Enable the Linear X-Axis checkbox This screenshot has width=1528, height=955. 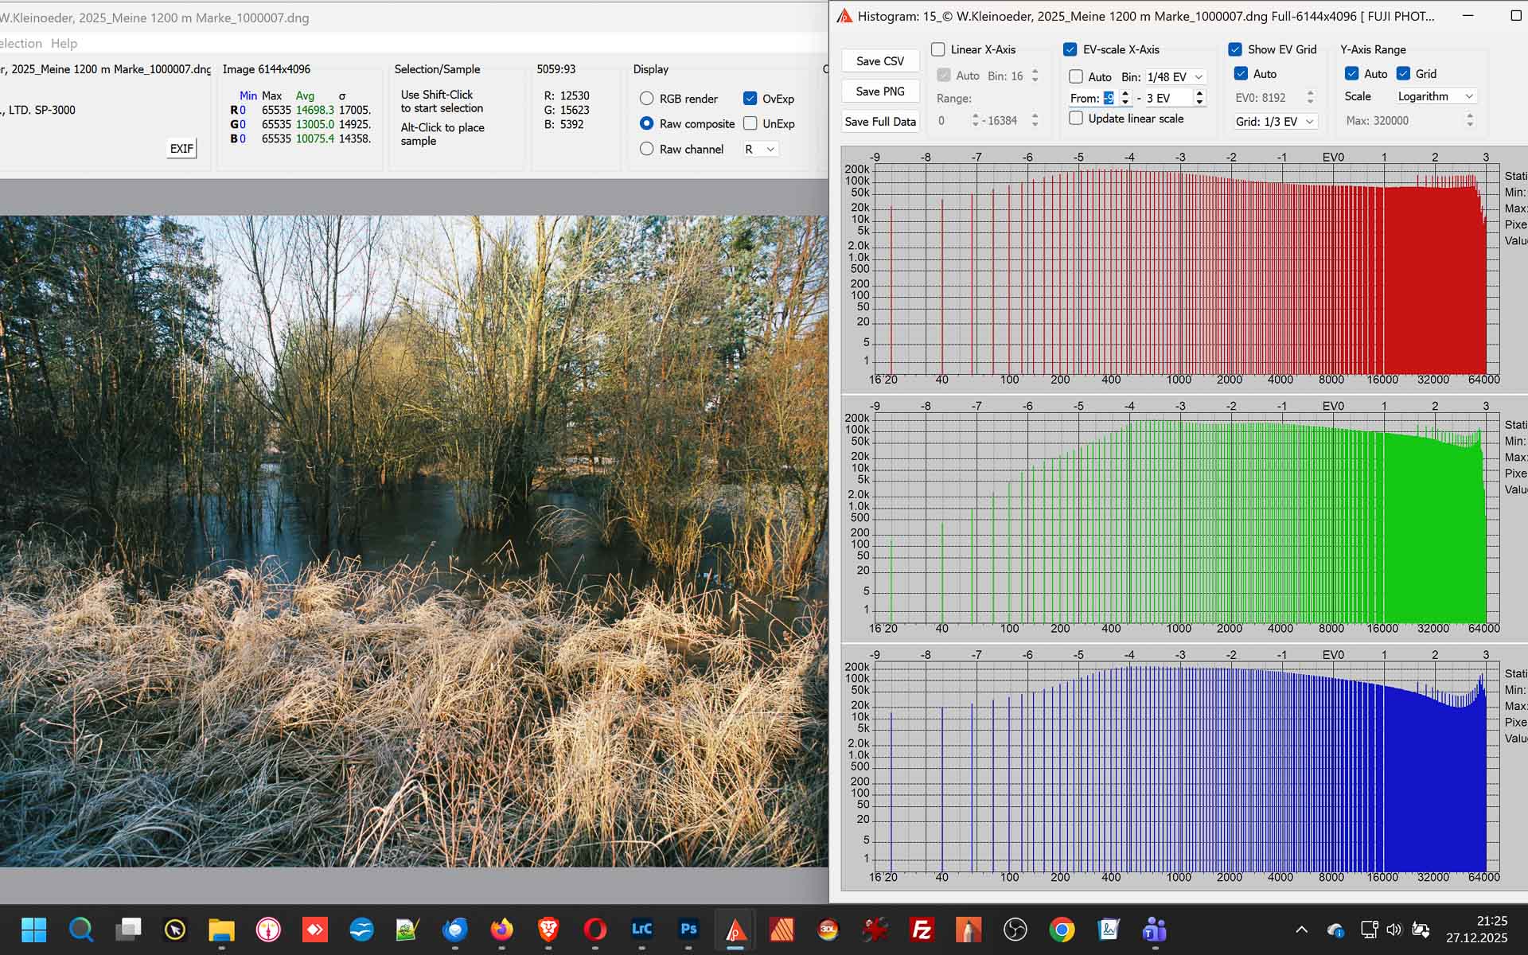[x=939, y=49]
